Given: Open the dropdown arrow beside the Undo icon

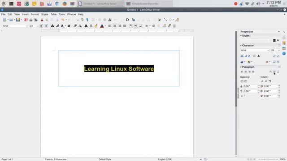Looking at the screenshot, I should pyautogui.click(x=66, y=20).
